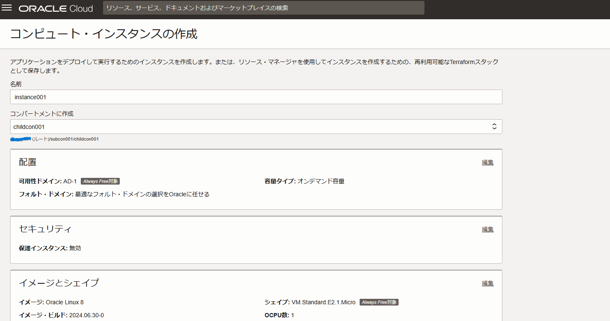Open the childcon001 compartment list
Image resolution: width=610 pixels, height=321 pixels.
[255, 126]
